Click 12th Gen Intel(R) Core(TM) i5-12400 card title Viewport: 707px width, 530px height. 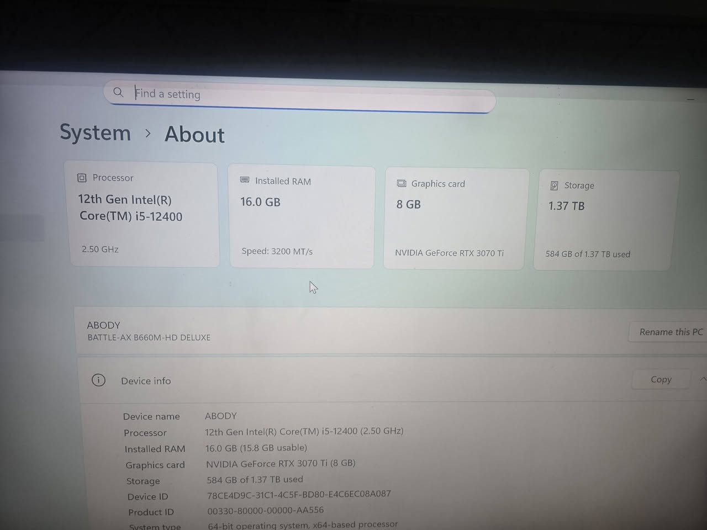[x=130, y=208]
